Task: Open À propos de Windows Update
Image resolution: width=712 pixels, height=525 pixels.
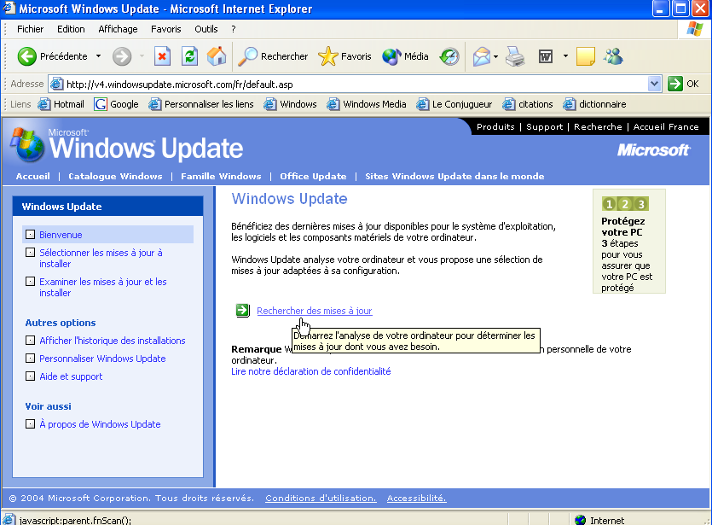Action: tap(100, 424)
